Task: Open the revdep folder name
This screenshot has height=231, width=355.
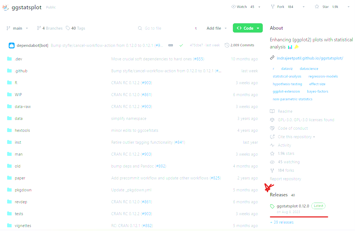Action: click(21, 202)
